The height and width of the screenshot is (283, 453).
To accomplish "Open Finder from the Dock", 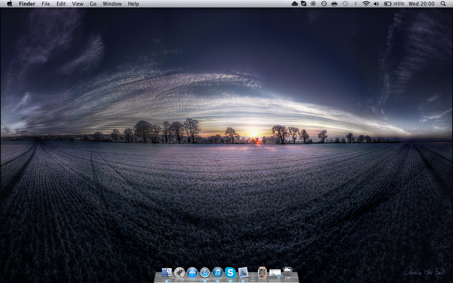I will (x=167, y=272).
